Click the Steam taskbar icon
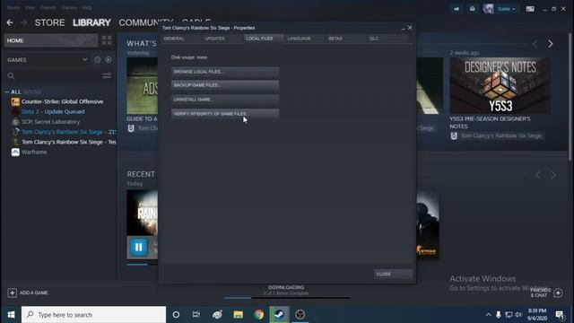The width and height of the screenshot is (574, 323). (279, 315)
